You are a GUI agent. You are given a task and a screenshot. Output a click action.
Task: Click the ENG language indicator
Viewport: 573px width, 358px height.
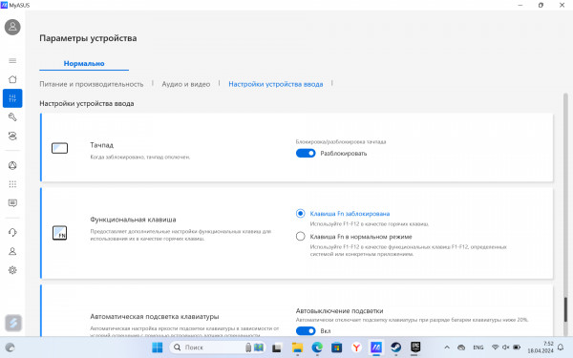coord(478,347)
